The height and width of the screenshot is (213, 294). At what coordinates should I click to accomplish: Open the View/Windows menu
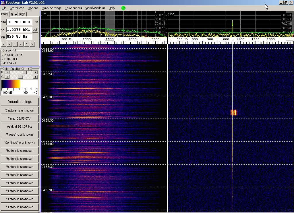coord(95,8)
